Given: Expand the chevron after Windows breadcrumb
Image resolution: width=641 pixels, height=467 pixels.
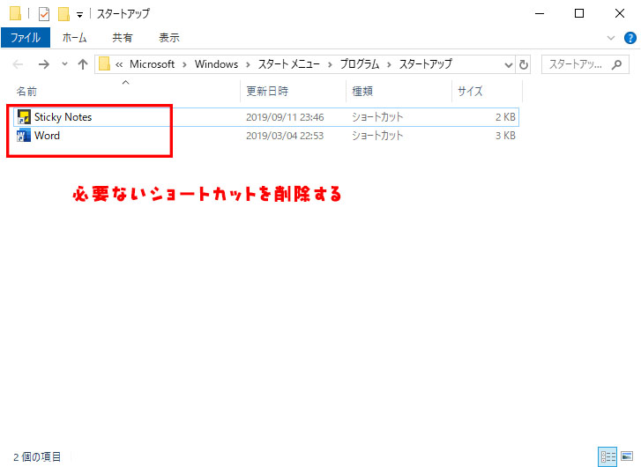Looking at the screenshot, I should pos(248,64).
